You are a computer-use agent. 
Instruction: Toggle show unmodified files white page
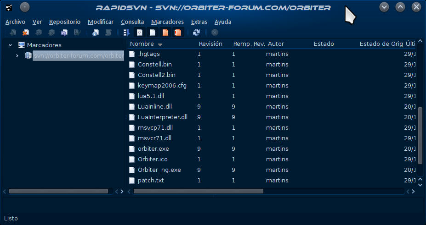(153, 33)
